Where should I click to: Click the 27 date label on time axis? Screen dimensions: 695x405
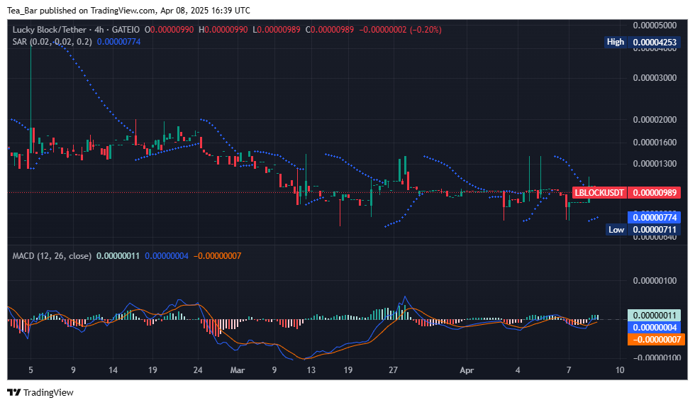[x=393, y=370]
